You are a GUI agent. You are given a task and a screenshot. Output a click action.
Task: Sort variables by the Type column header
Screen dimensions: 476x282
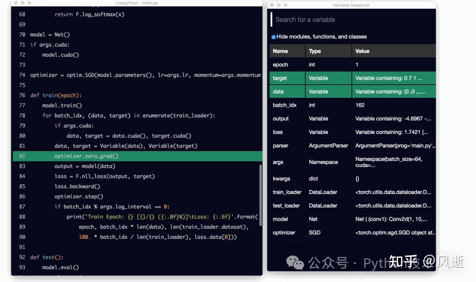(314, 51)
